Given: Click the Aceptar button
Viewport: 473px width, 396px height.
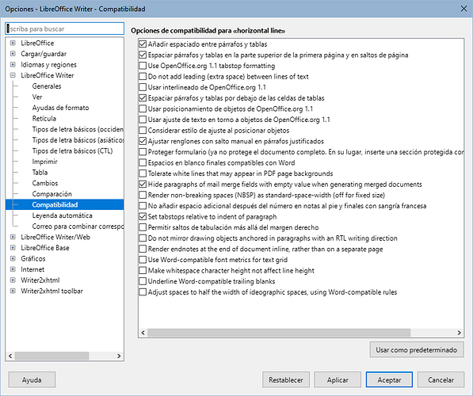Looking at the screenshot, I should [x=389, y=379].
